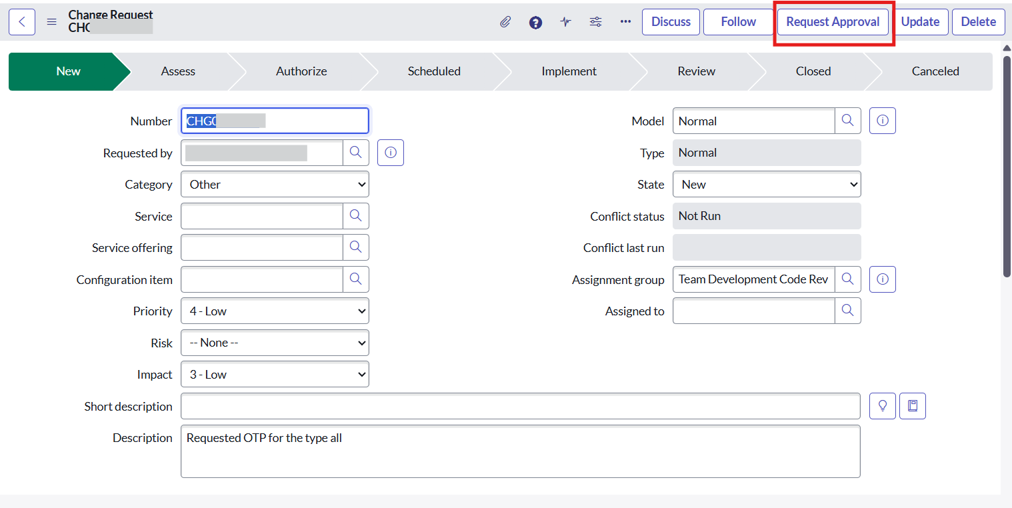Screen dimensions: 1012x508
Task: Focus the Service offering input field
Action: [x=262, y=247]
